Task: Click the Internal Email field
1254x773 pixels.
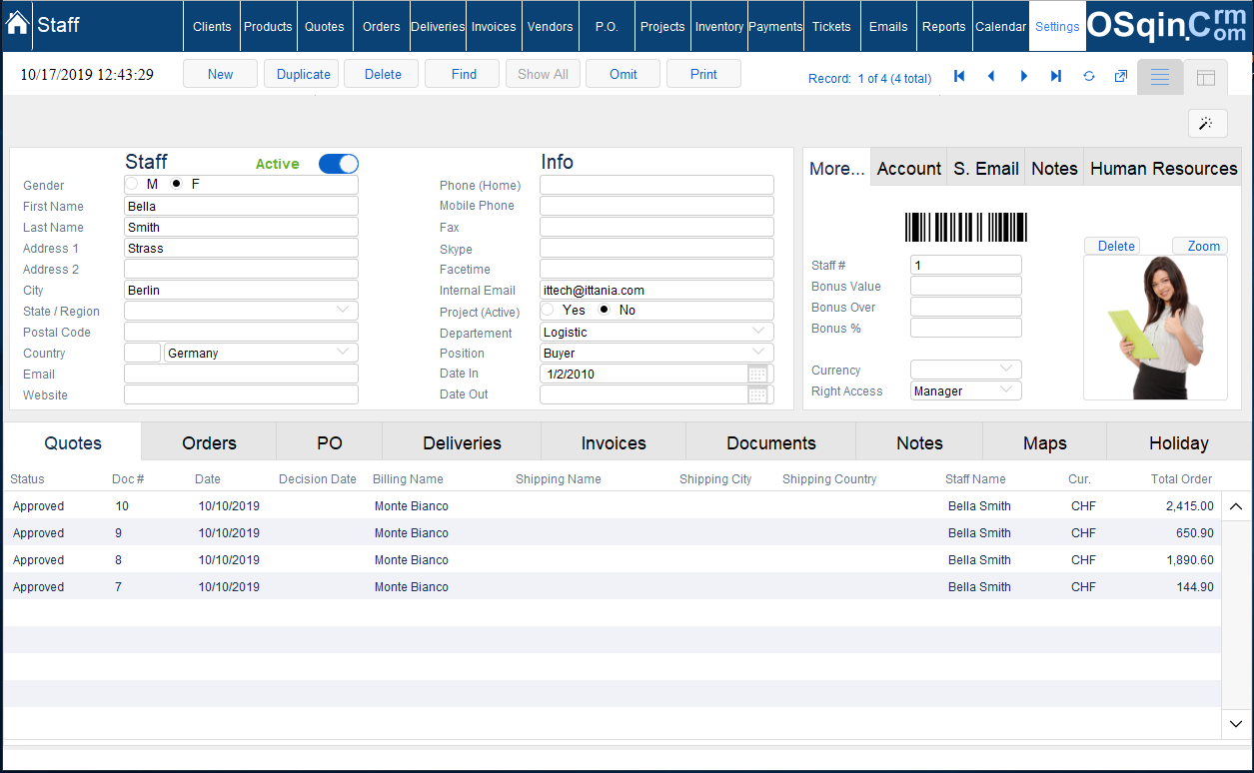Action: 656,290
